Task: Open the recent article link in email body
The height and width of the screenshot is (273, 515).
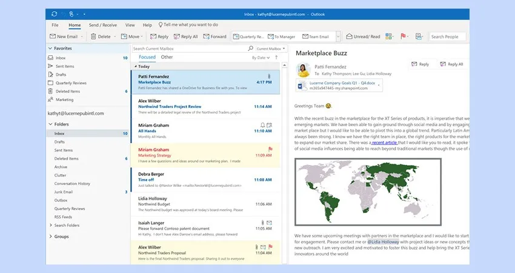Action: point(384,143)
